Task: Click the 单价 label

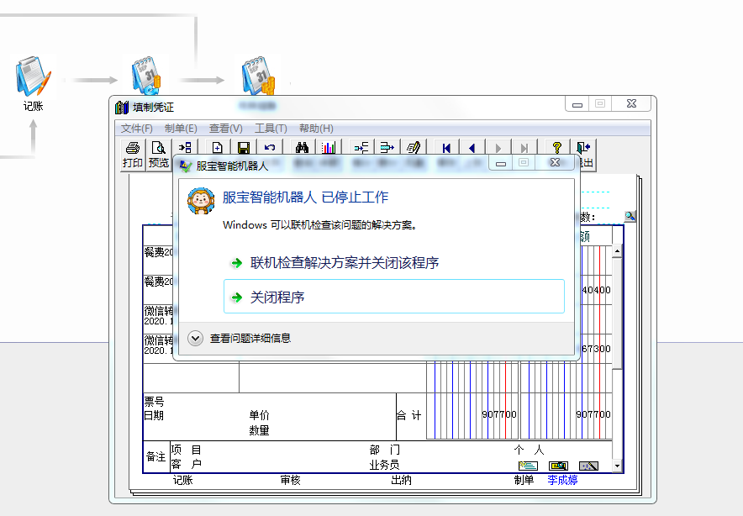Action: pyautogui.click(x=259, y=415)
